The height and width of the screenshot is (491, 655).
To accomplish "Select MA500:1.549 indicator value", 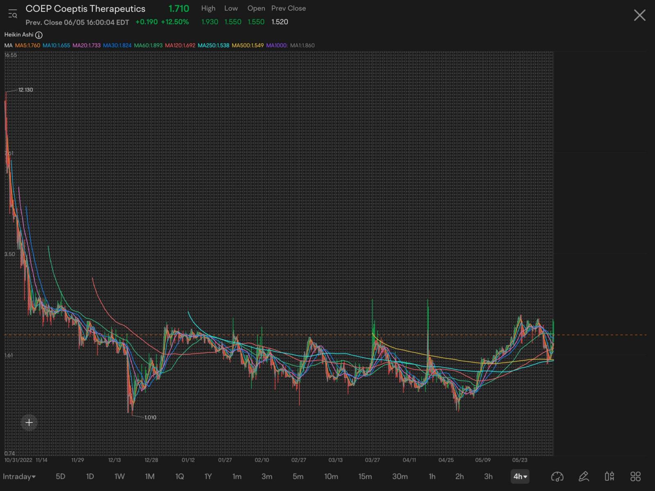I will pyautogui.click(x=248, y=45).
